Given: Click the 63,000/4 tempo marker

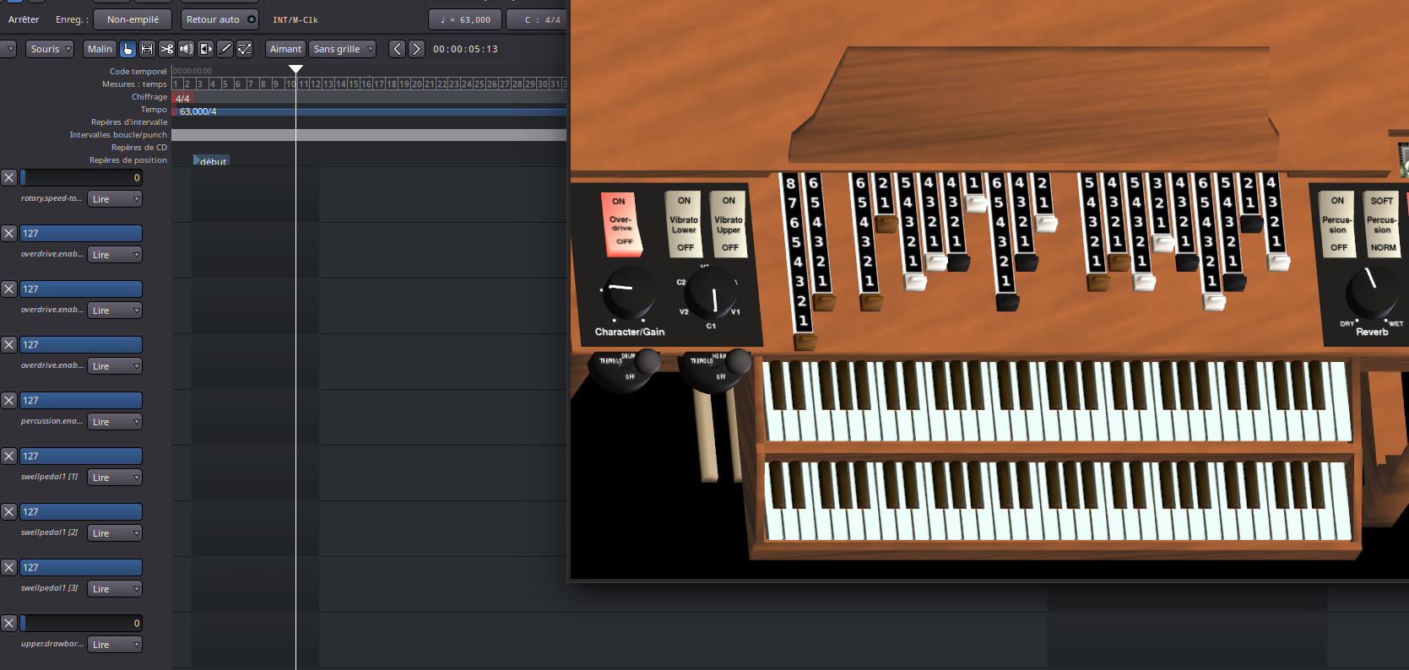Looking at the screenshot, I should coord(198,111).
